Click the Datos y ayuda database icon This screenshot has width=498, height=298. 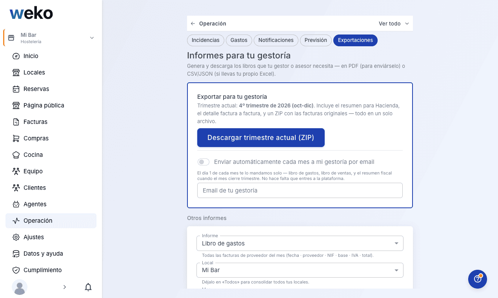coord(16,254)
